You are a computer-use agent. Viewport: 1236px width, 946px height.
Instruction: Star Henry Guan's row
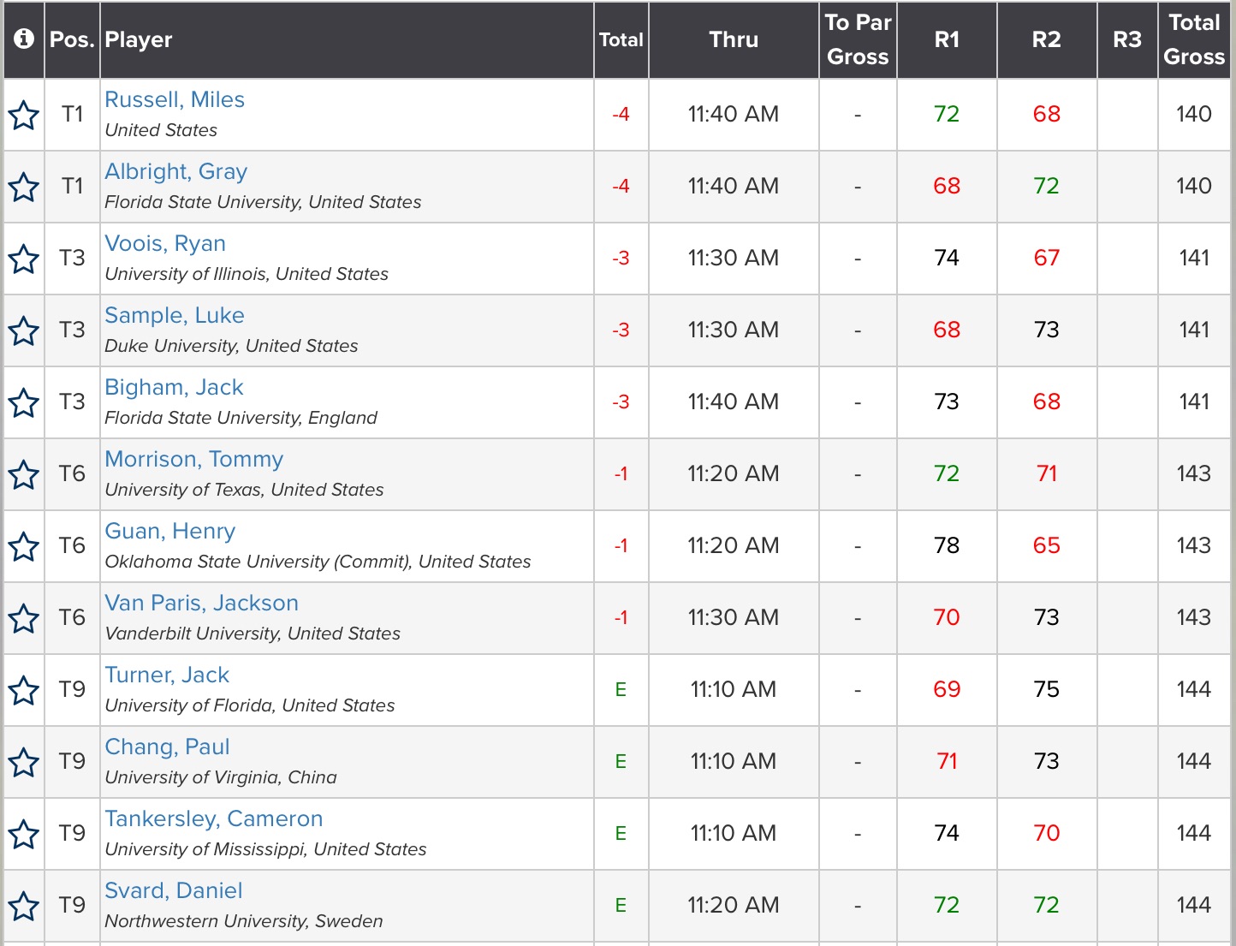pos(24,547)
